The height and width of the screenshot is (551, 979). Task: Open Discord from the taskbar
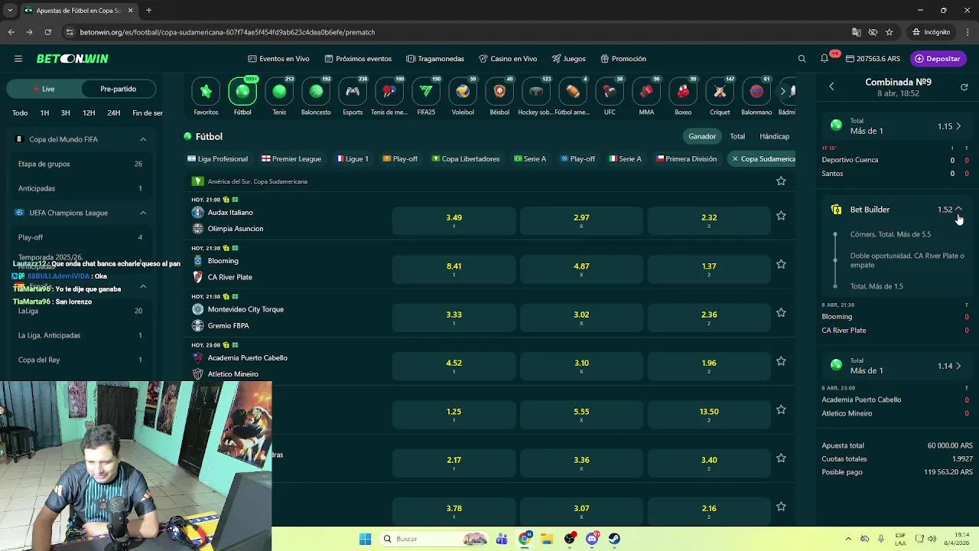[x=592, y=539]
